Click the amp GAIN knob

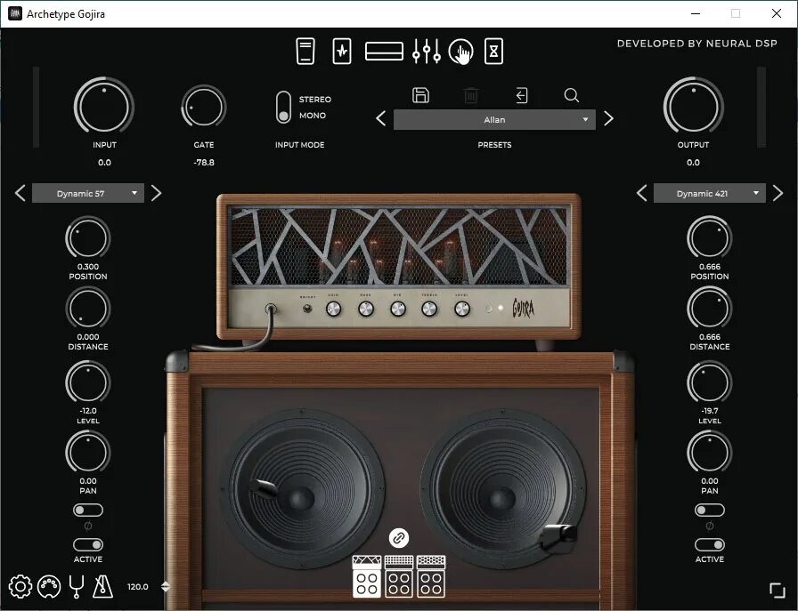333,309
